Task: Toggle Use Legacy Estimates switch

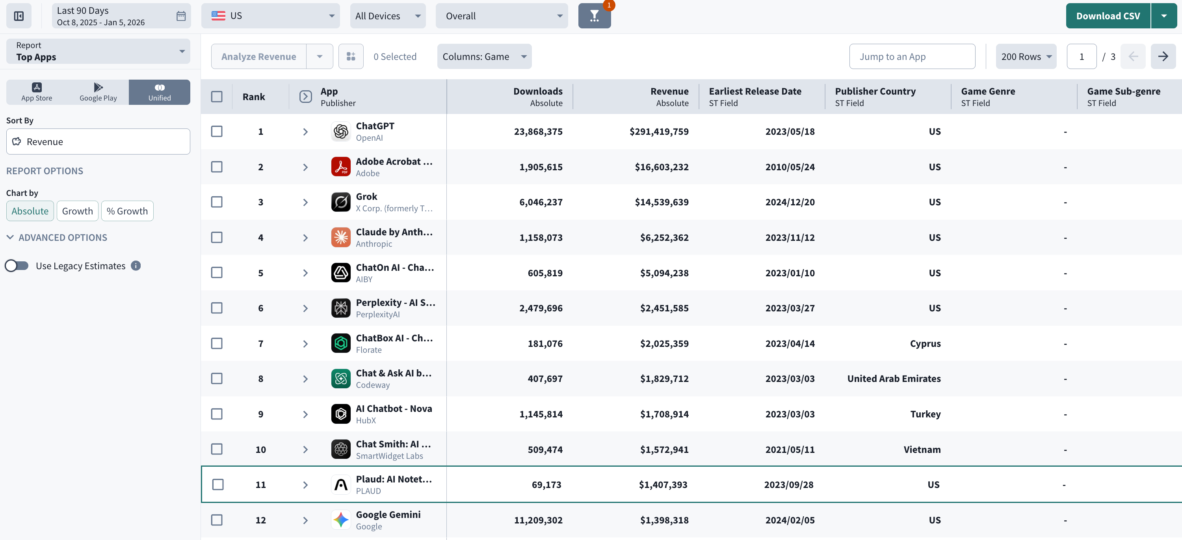Action: click(17, 266)
